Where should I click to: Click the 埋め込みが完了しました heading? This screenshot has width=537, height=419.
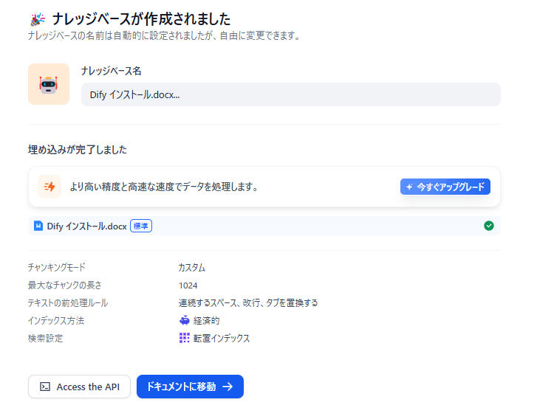[78, 150]
